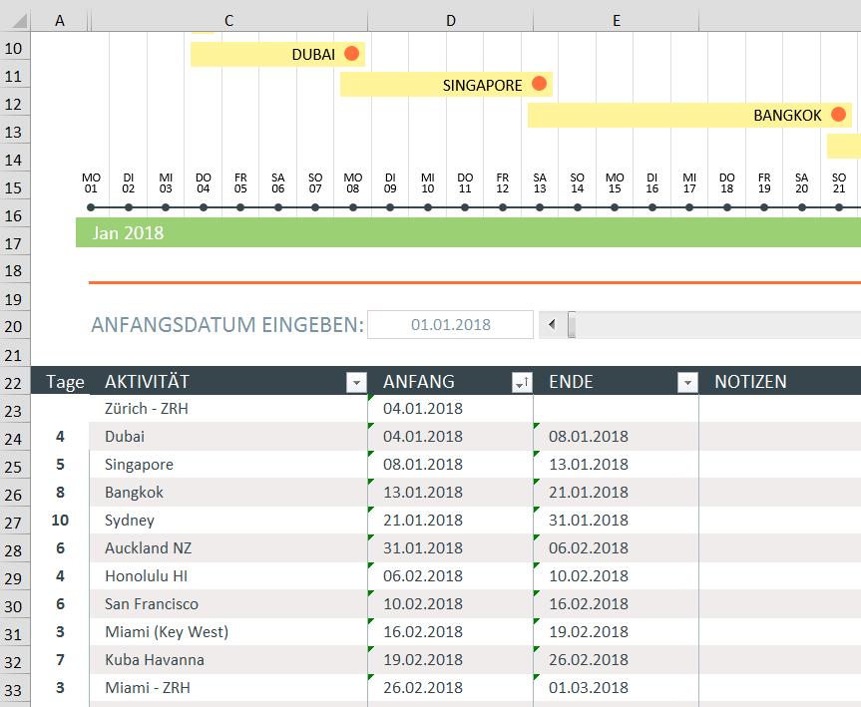Select column E header

(x=617, y=20)
